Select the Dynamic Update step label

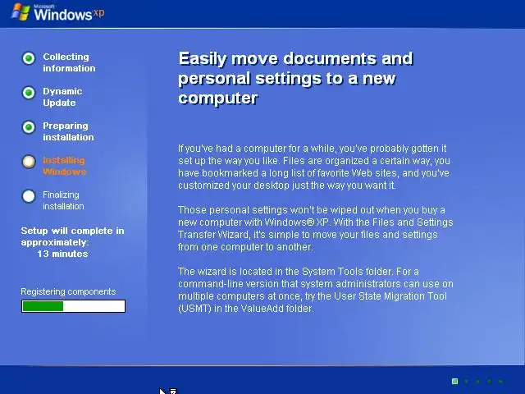coord(62,97)
